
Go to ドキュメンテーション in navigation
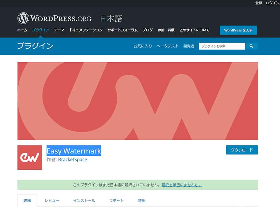[x=86, y=30]
